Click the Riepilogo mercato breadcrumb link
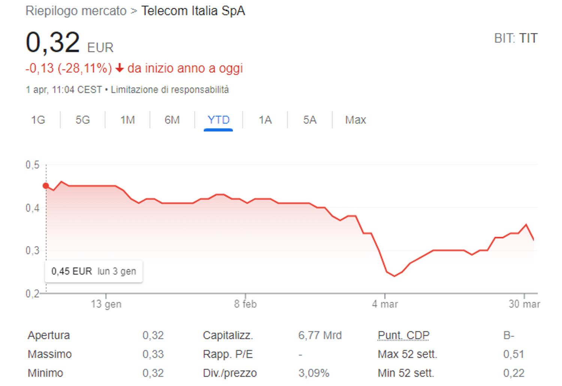 [x=75, y=10]
